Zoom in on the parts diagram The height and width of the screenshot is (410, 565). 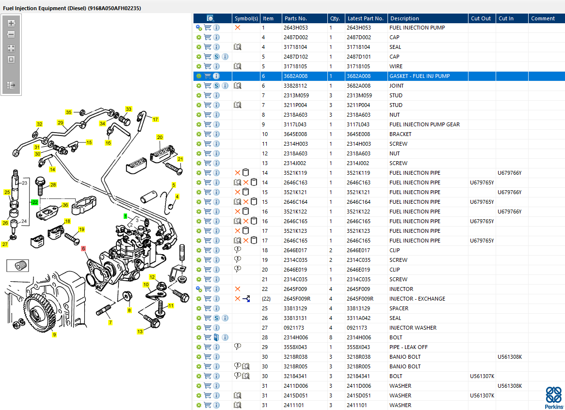coord(12,23)
